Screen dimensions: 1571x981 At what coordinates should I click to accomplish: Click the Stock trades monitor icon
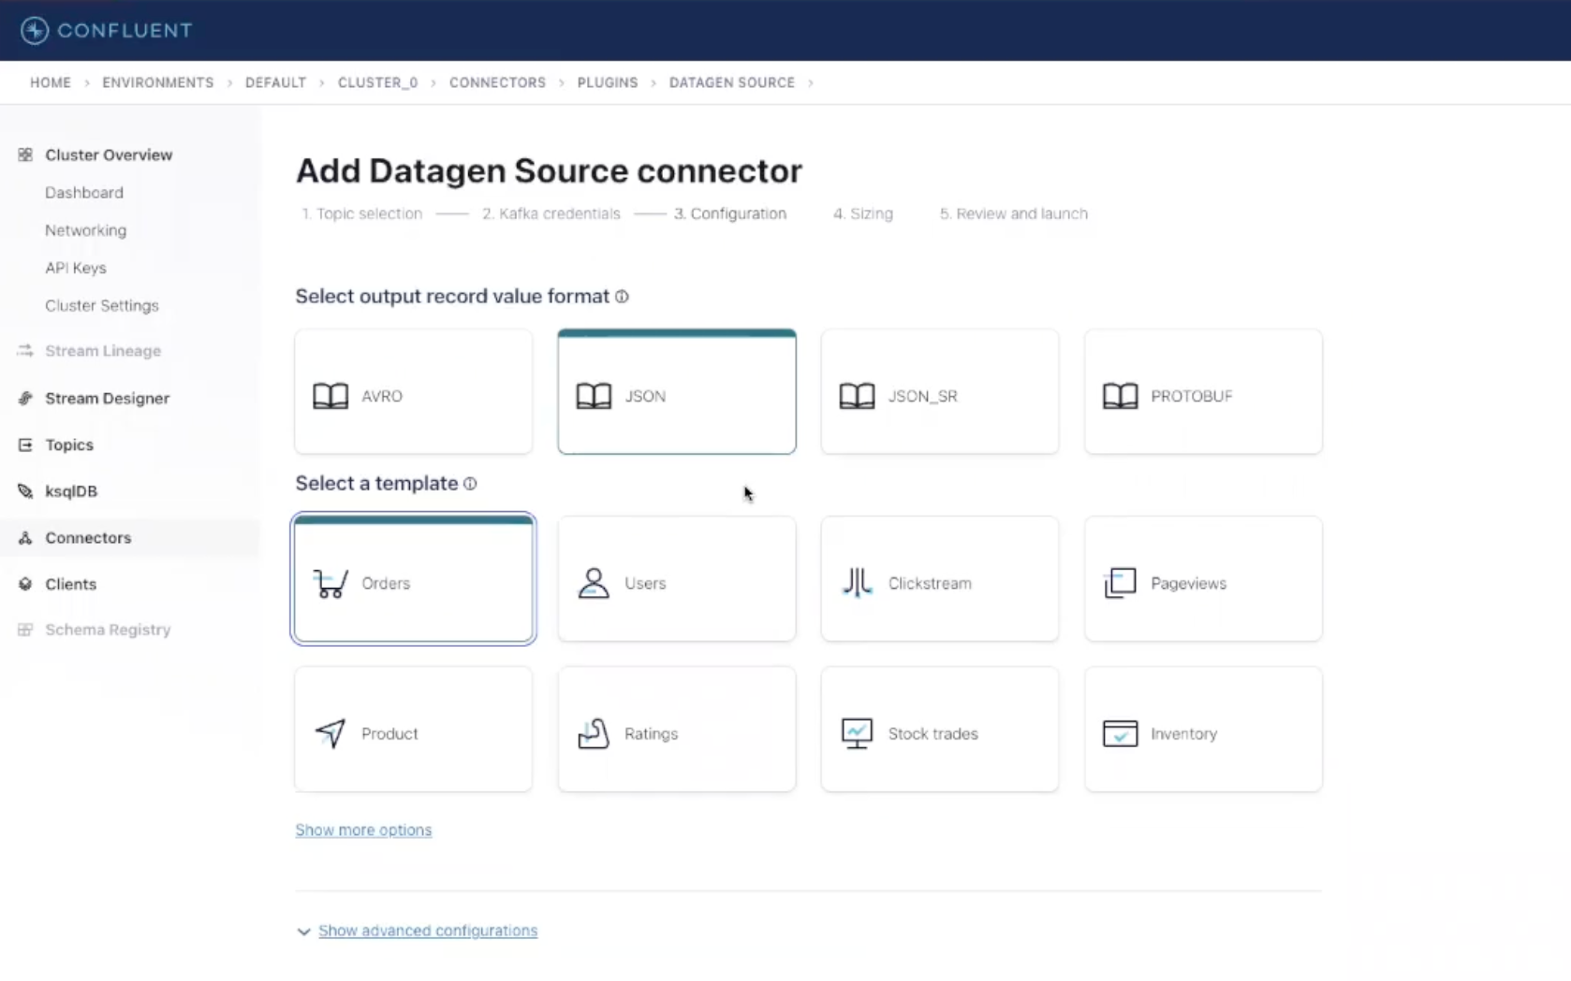[857, 733]
